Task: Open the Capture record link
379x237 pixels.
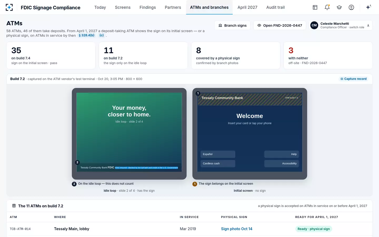Action: [x=353, y=79]
